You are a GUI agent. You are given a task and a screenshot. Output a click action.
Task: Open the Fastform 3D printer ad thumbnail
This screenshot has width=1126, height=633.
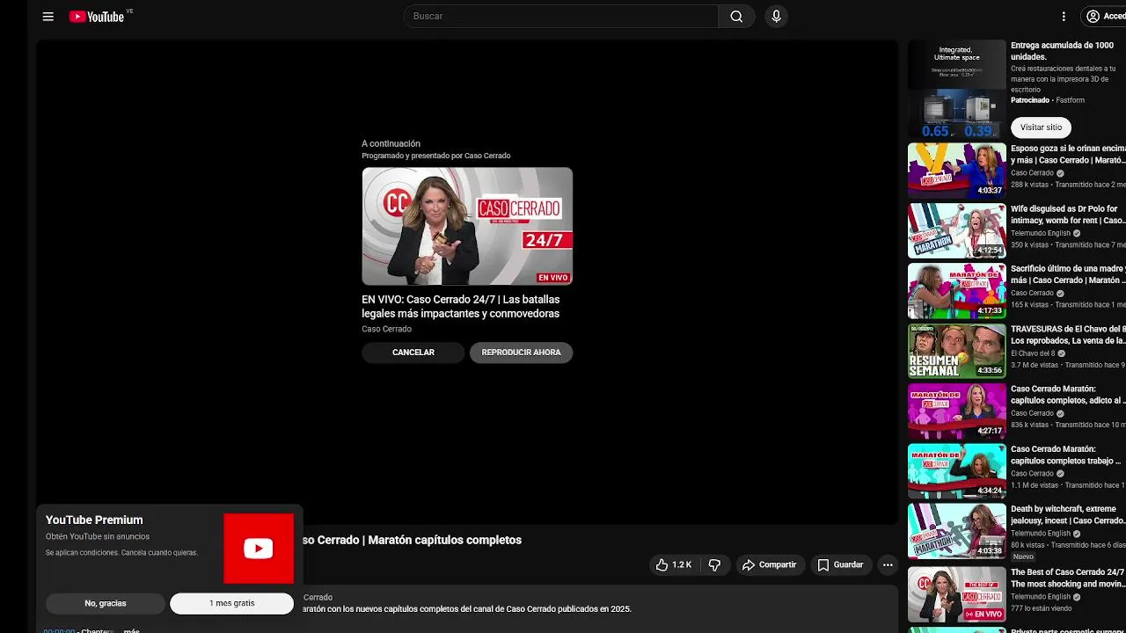957,89
